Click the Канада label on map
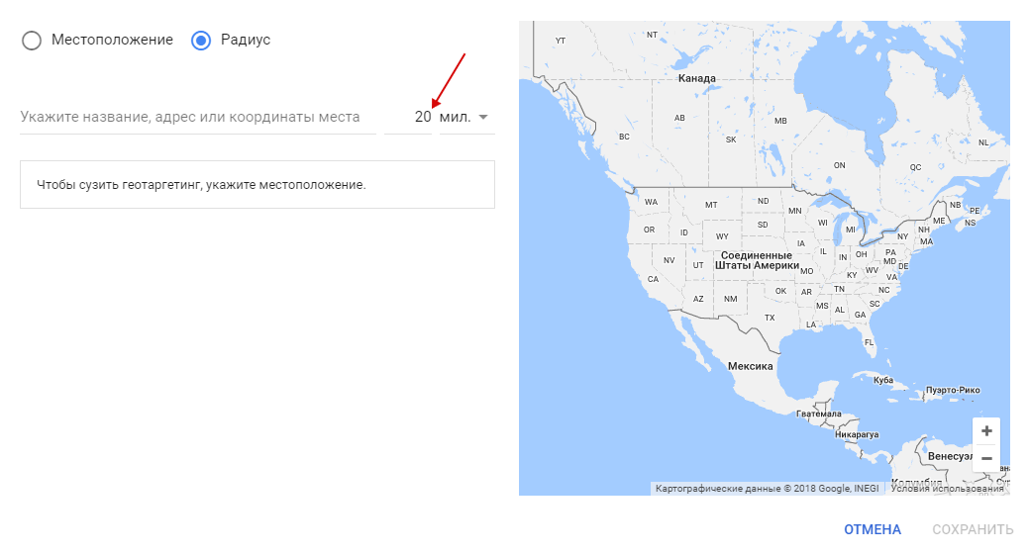 coord(697,78)
